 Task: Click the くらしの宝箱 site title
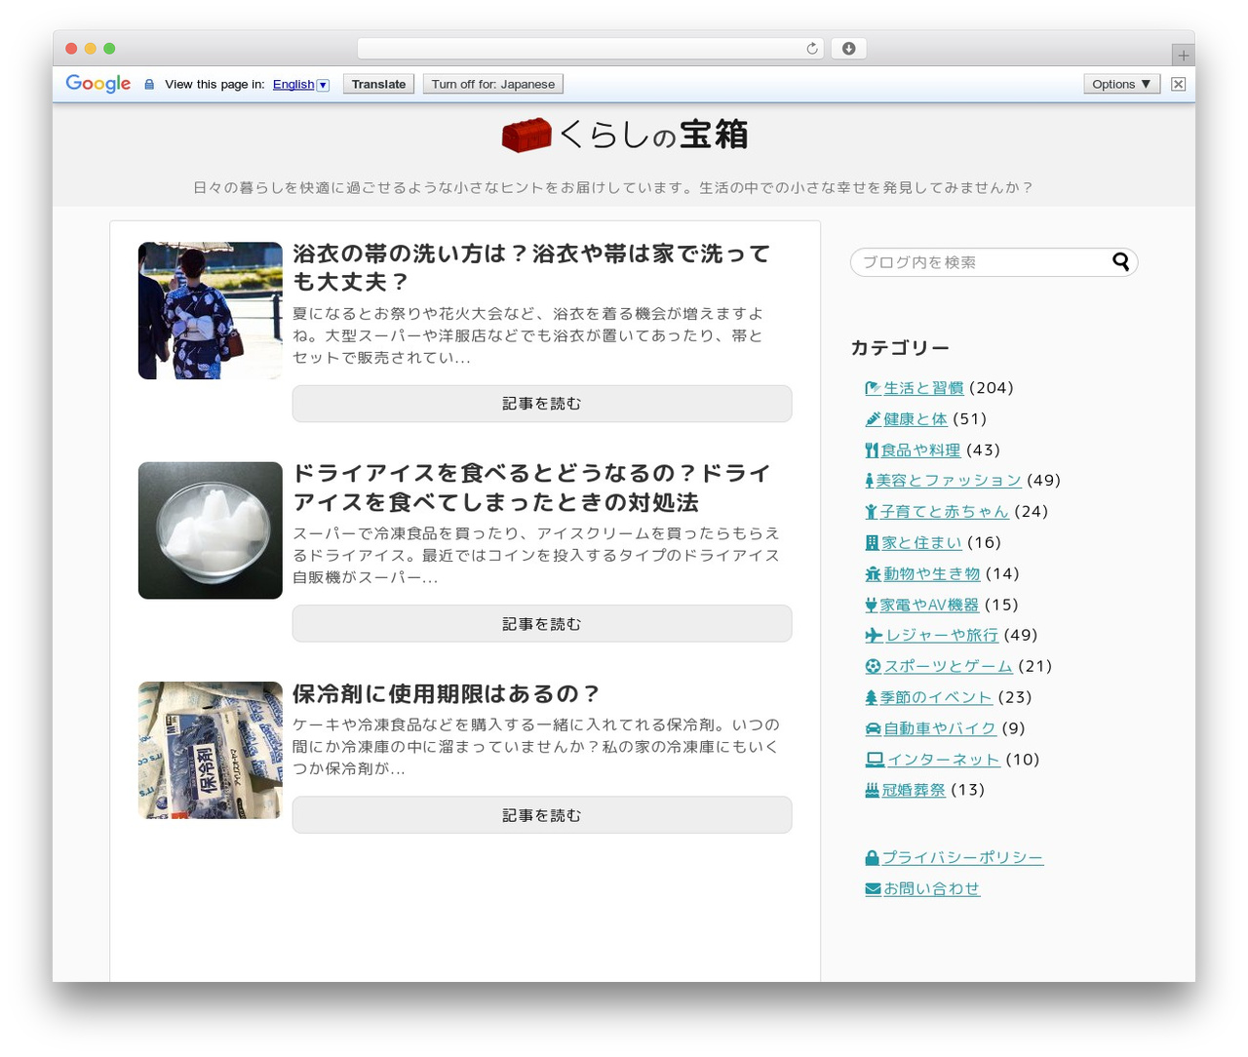654,136
